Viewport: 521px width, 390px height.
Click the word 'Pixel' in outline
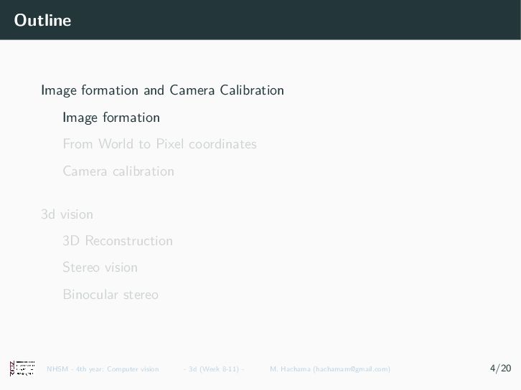click(169, 144)
